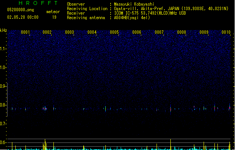Click the 0.6 kHz axis label

click(x=3, y=142)
